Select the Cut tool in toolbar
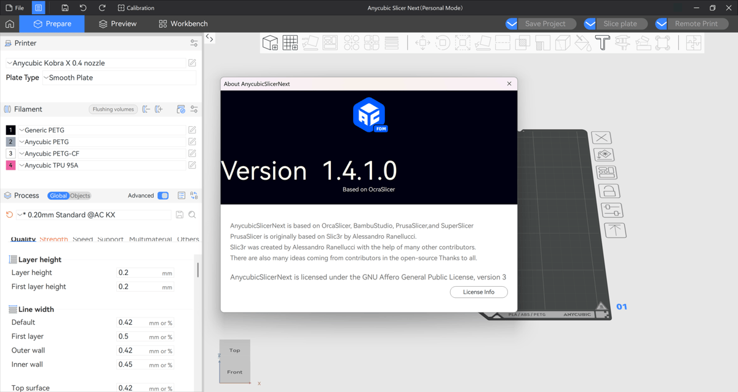This screenshot has height=392, width=738. coord(502,42)
